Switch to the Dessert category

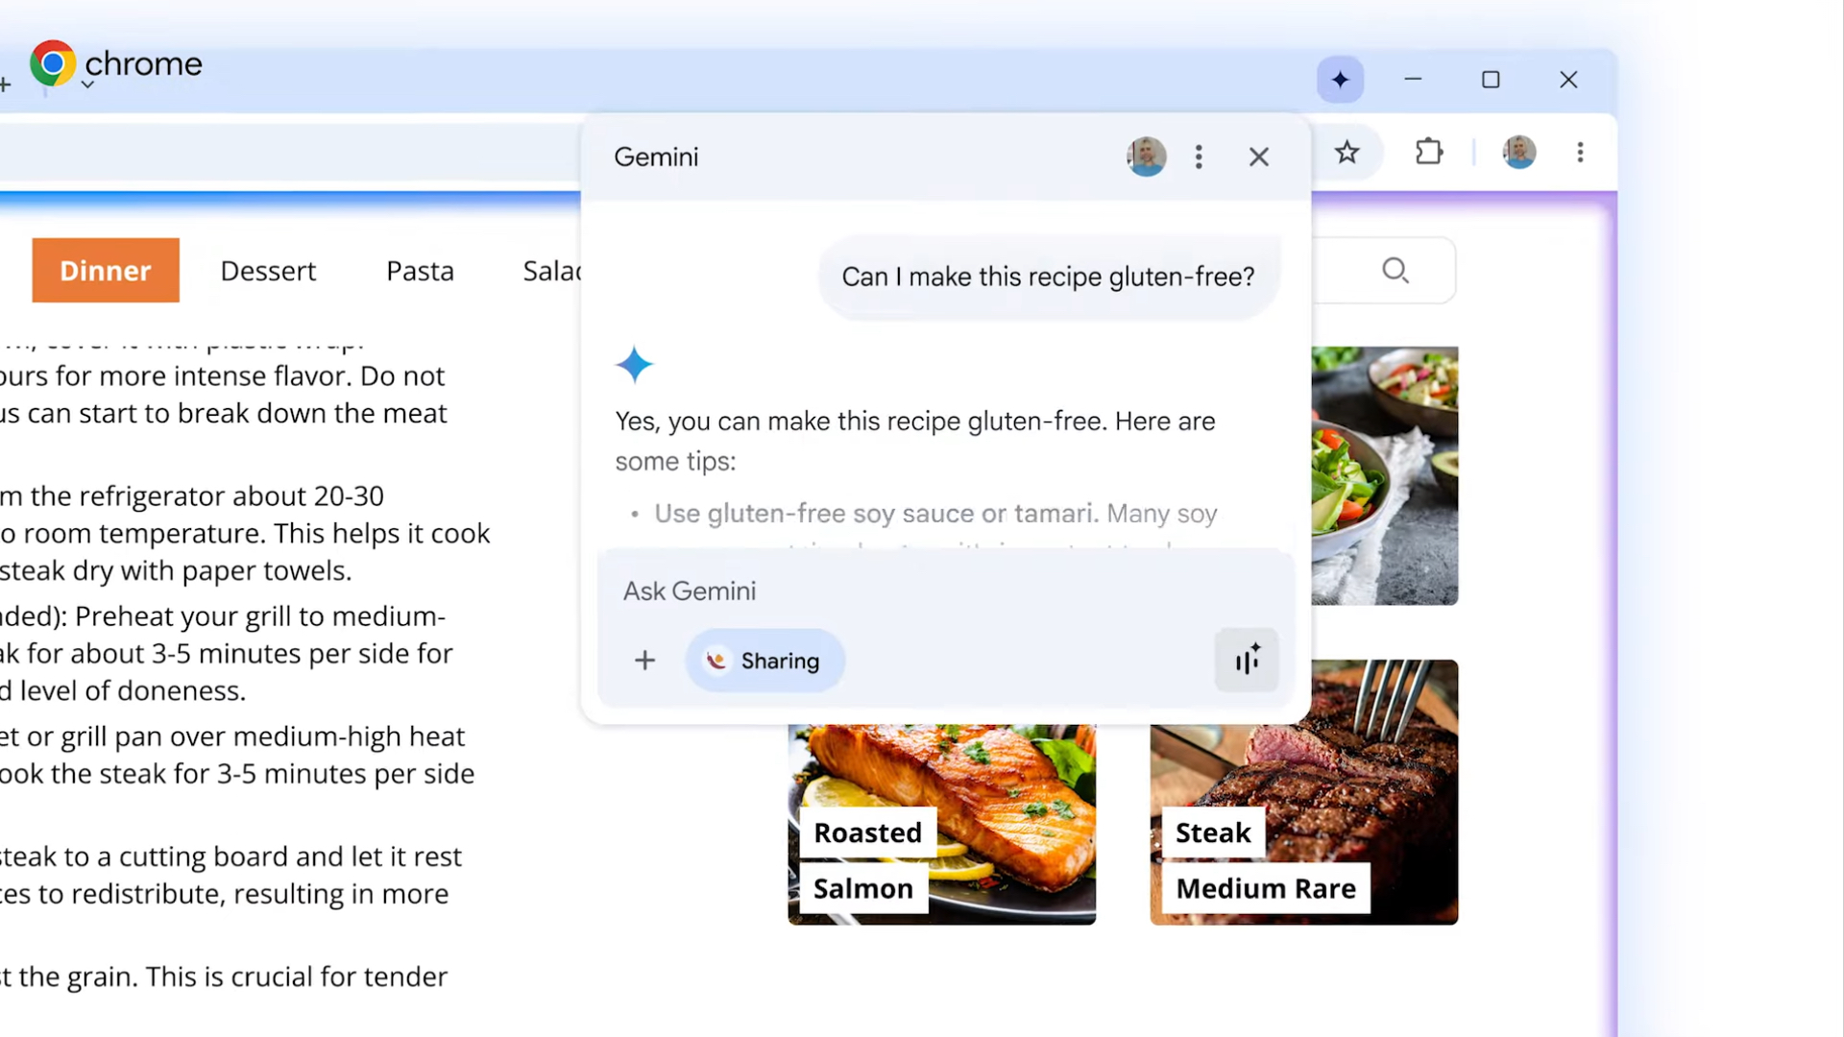coord(268,271)
